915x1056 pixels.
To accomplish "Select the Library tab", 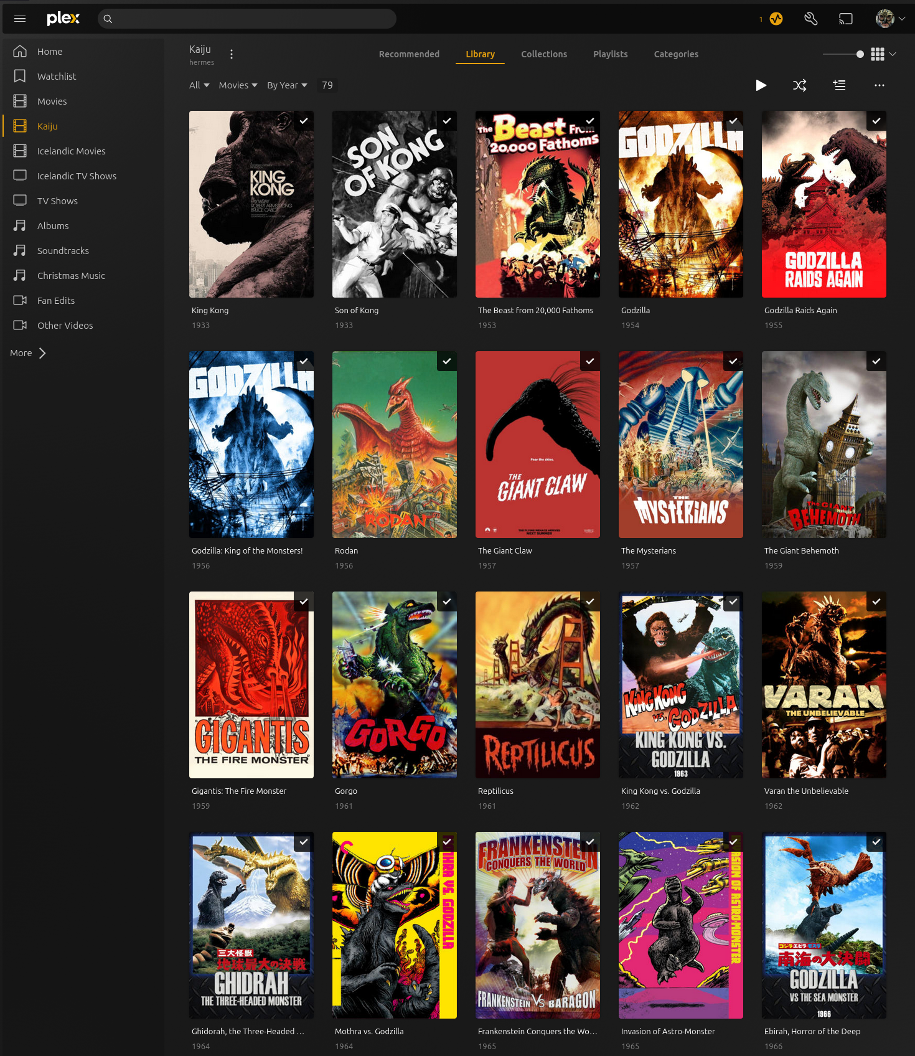I will pos(480,54).
